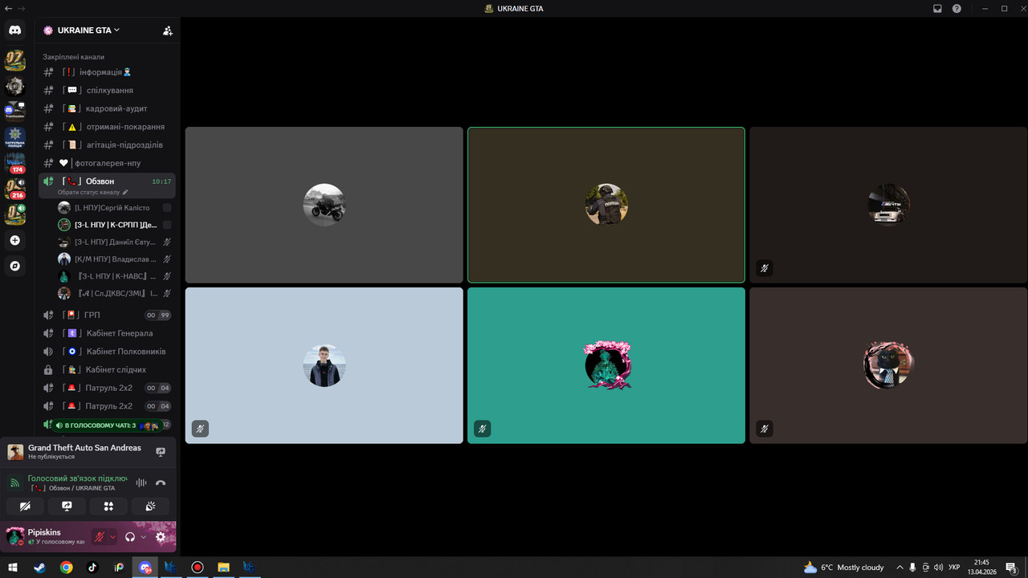Join Кабінет Полковників voice channel
The width and height of the screenshot is (1028, 578).
(x=107, y=352)
